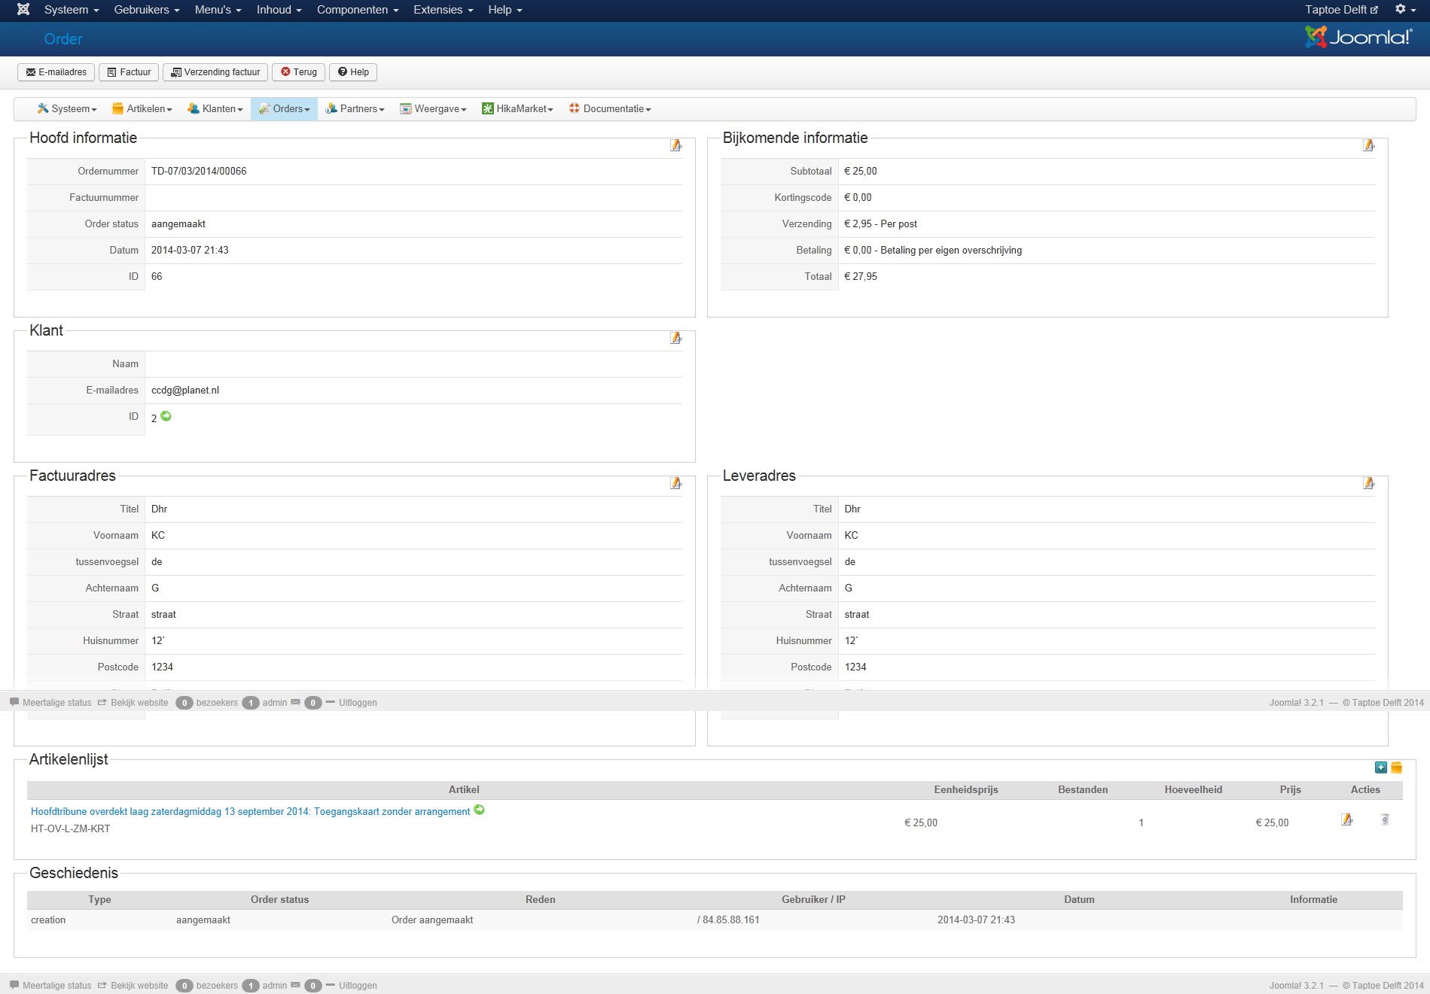Click the customer email ccdg@planet.nl
Screen dimensions: 1430x994
(185, 391)
